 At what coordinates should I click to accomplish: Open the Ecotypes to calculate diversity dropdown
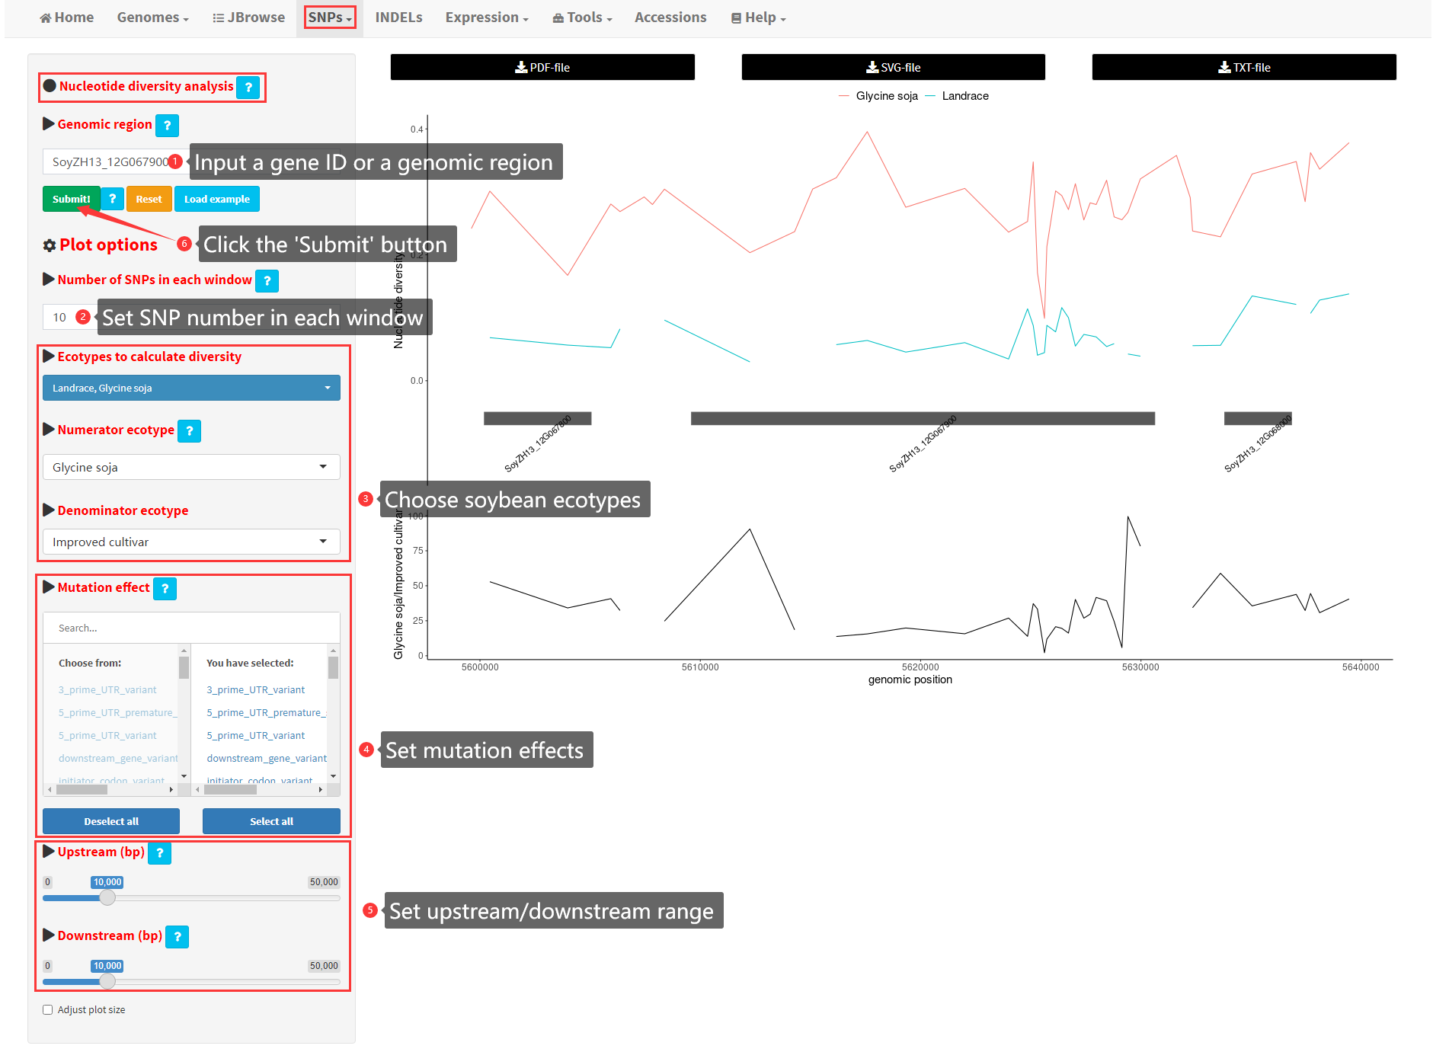[190, 388]
